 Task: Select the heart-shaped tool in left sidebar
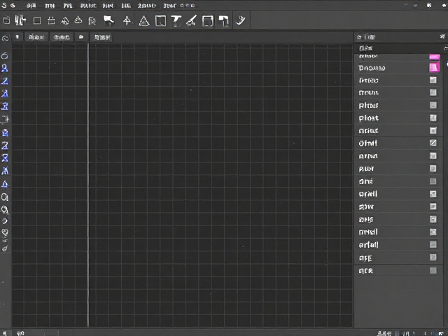[5, 232]
